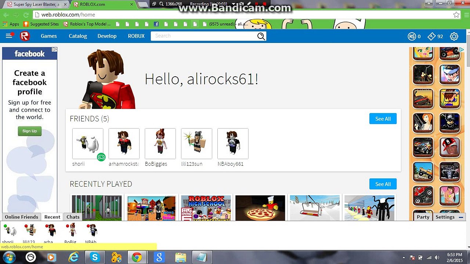
Task: Open Roblox's Top Model bookmark
Action: [x=87, y=24]
